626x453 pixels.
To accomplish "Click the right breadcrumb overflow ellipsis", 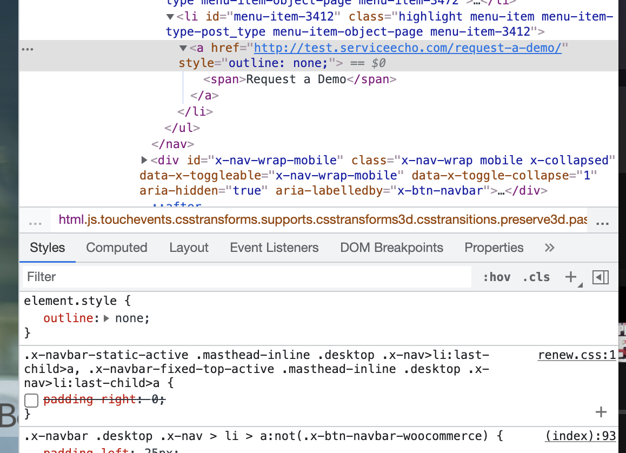I will pyautogui.click(x=603, y=222).
